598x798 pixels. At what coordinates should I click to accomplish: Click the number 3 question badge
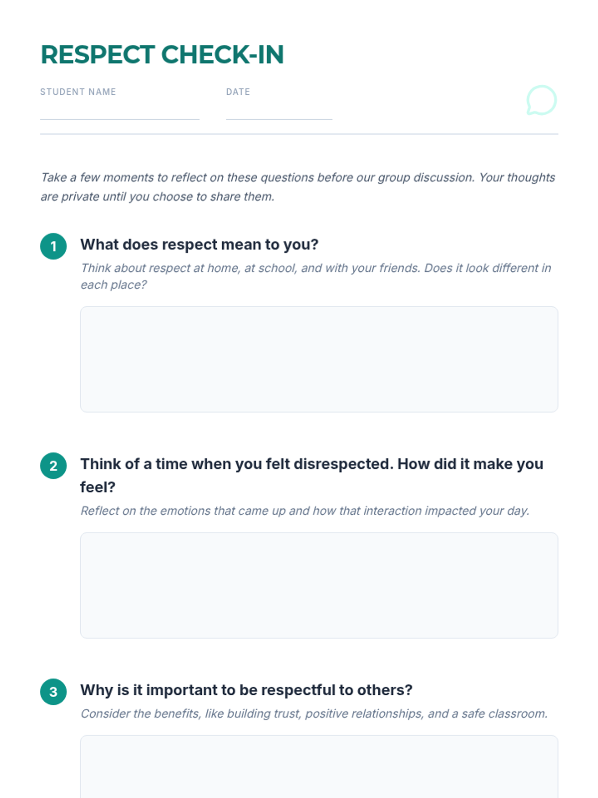pos(53,692)
